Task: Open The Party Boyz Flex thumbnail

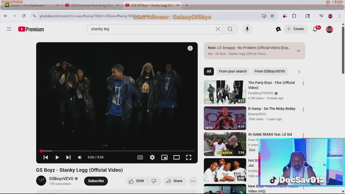Action: click(225, 92)
